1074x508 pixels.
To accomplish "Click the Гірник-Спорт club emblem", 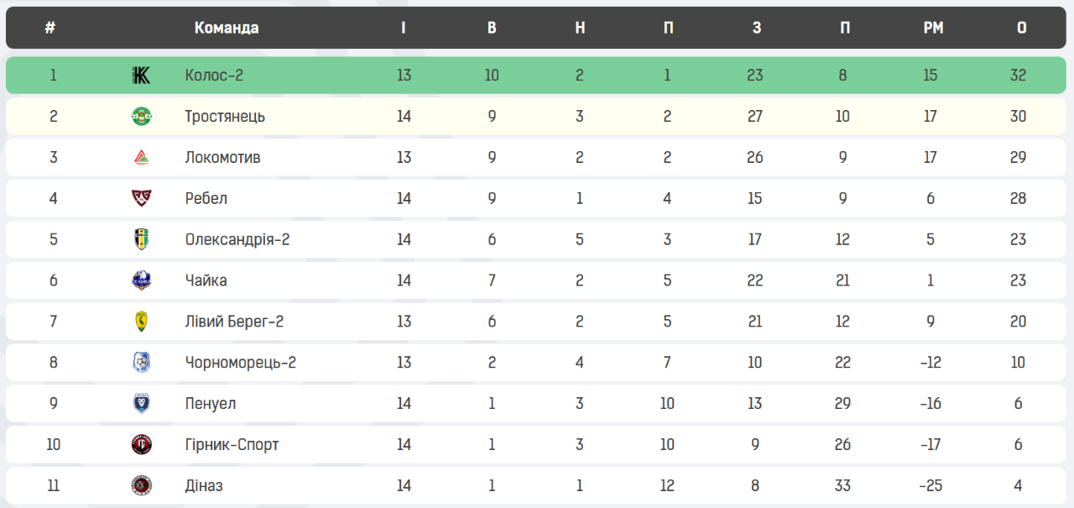I will coord(141,445).
